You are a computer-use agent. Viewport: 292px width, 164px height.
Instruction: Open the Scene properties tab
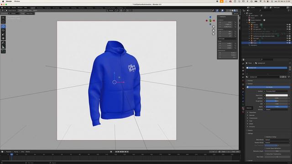point(243,77)
